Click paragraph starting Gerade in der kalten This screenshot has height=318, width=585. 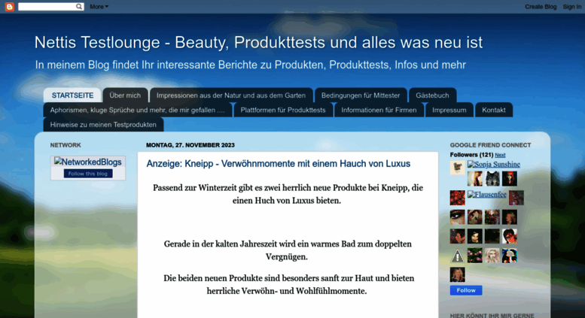[x=288, y=250]
